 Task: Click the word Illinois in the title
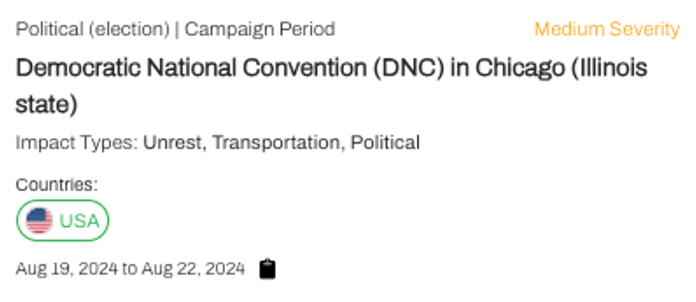point(609,68)
